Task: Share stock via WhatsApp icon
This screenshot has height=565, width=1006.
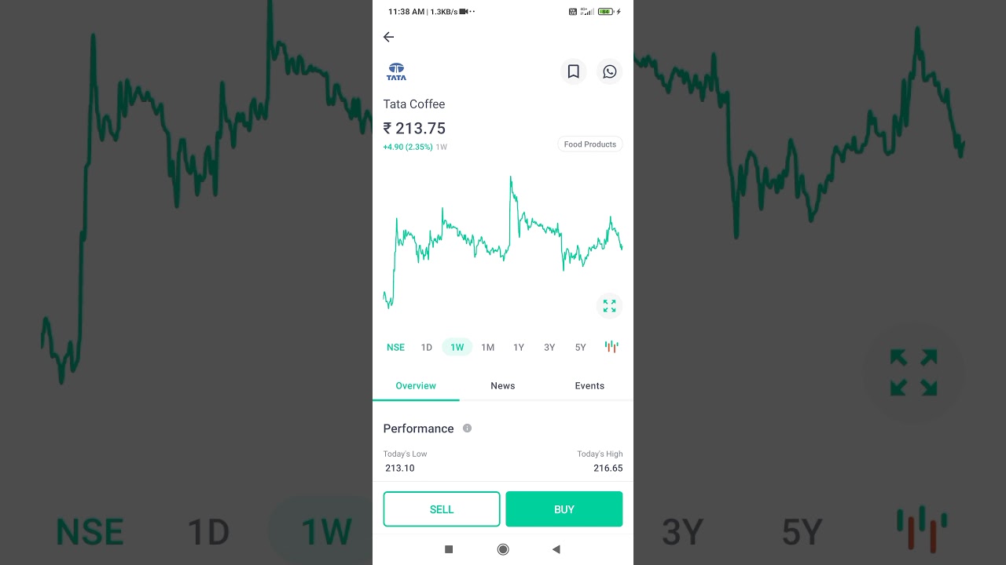Action: [610, 71]
